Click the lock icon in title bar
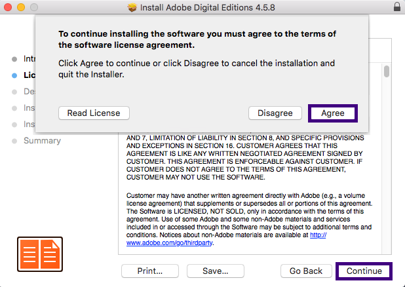The height and width of the screenshot is (287, 405). [397, 7]
